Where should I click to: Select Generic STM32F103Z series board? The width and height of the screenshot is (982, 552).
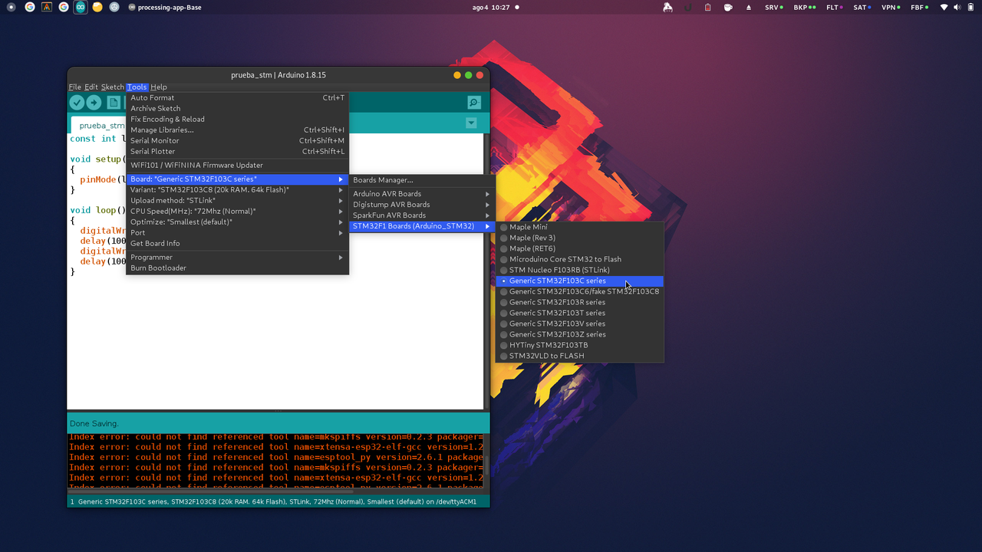[x=580, y=334]
